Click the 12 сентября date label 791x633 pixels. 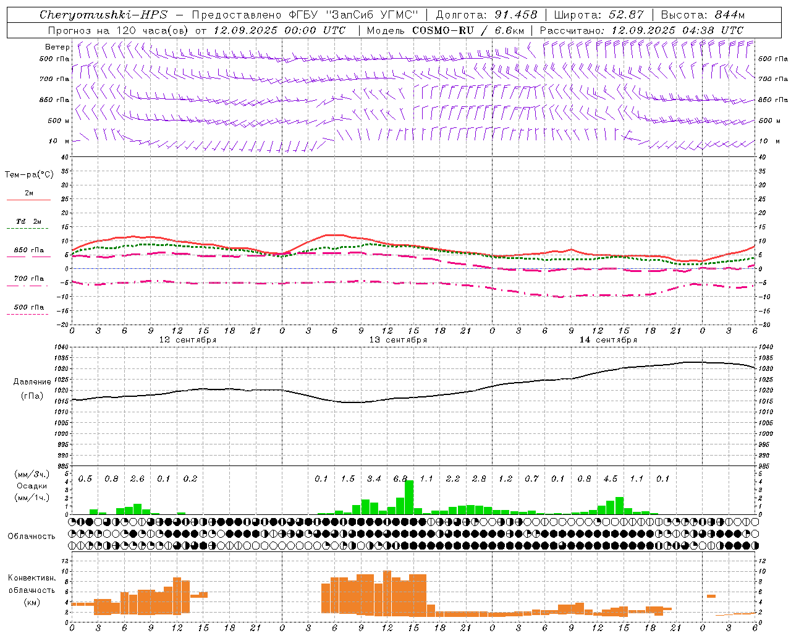point(188,340)
